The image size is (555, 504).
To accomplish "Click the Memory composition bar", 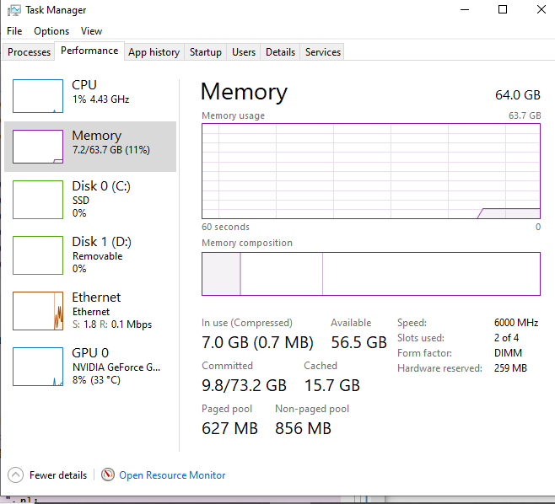I will [370, 274].
